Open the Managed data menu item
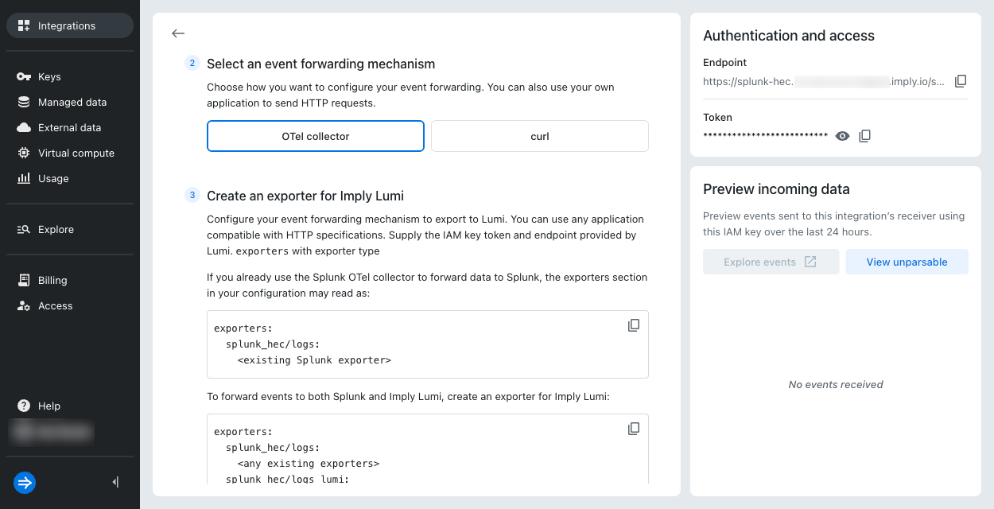The width and height of the screenshot is (994, 509). coord(70,102)
